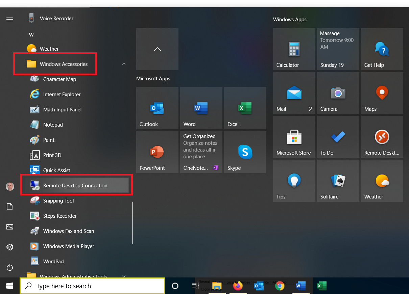This screenshot has width=409, height=294.
Task: Open the Maps tile
Action: [x=382, y=93]
